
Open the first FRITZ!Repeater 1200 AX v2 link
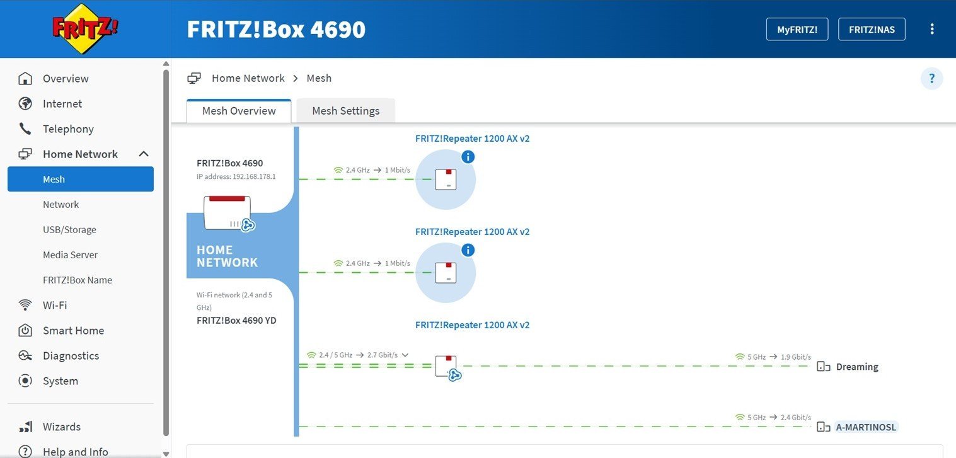(x=473, y=139)
